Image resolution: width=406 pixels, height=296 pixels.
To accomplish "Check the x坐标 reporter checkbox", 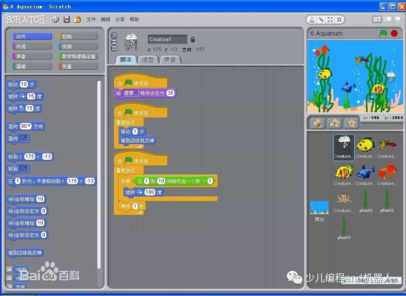I will point(9,269).
